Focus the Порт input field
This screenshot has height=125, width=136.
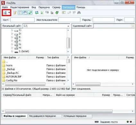pyautogui.click(x=129, y=20)
